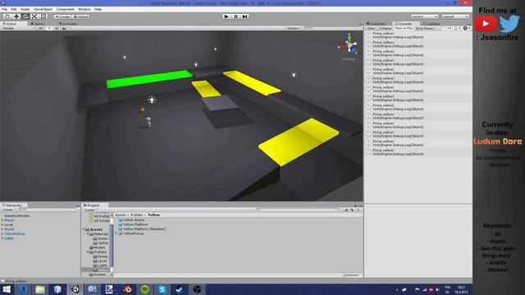Open Windows Start menu
Screen dimensions: 525x295
[x=7, y=289]
